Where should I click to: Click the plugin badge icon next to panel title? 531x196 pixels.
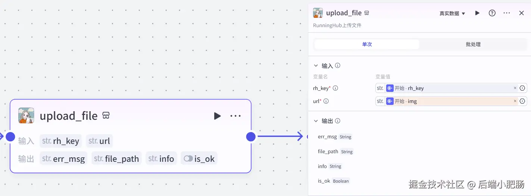(367, 13)
